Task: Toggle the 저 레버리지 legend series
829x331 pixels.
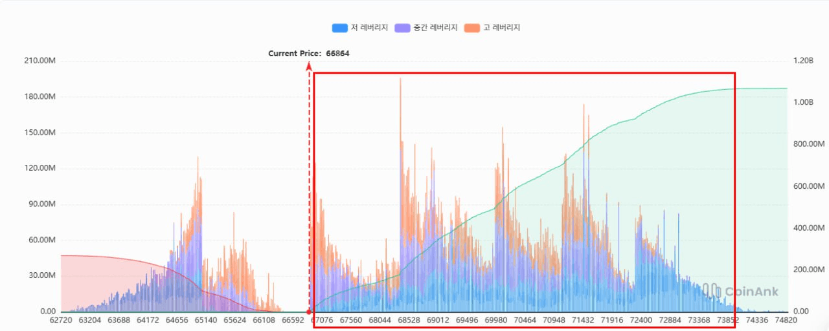Action: tap(369, 28)
